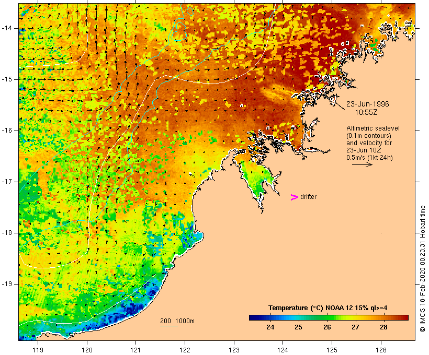Viewport: 429px width, 355px height.
Task: Click colorbar tick label '28'
Action: (383, 327)
